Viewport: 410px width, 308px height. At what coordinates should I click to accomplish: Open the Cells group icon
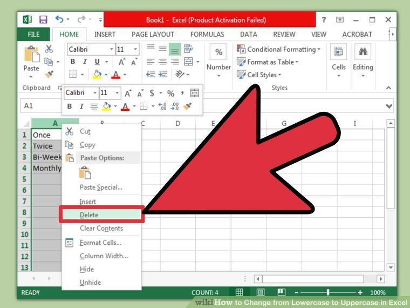339,52
